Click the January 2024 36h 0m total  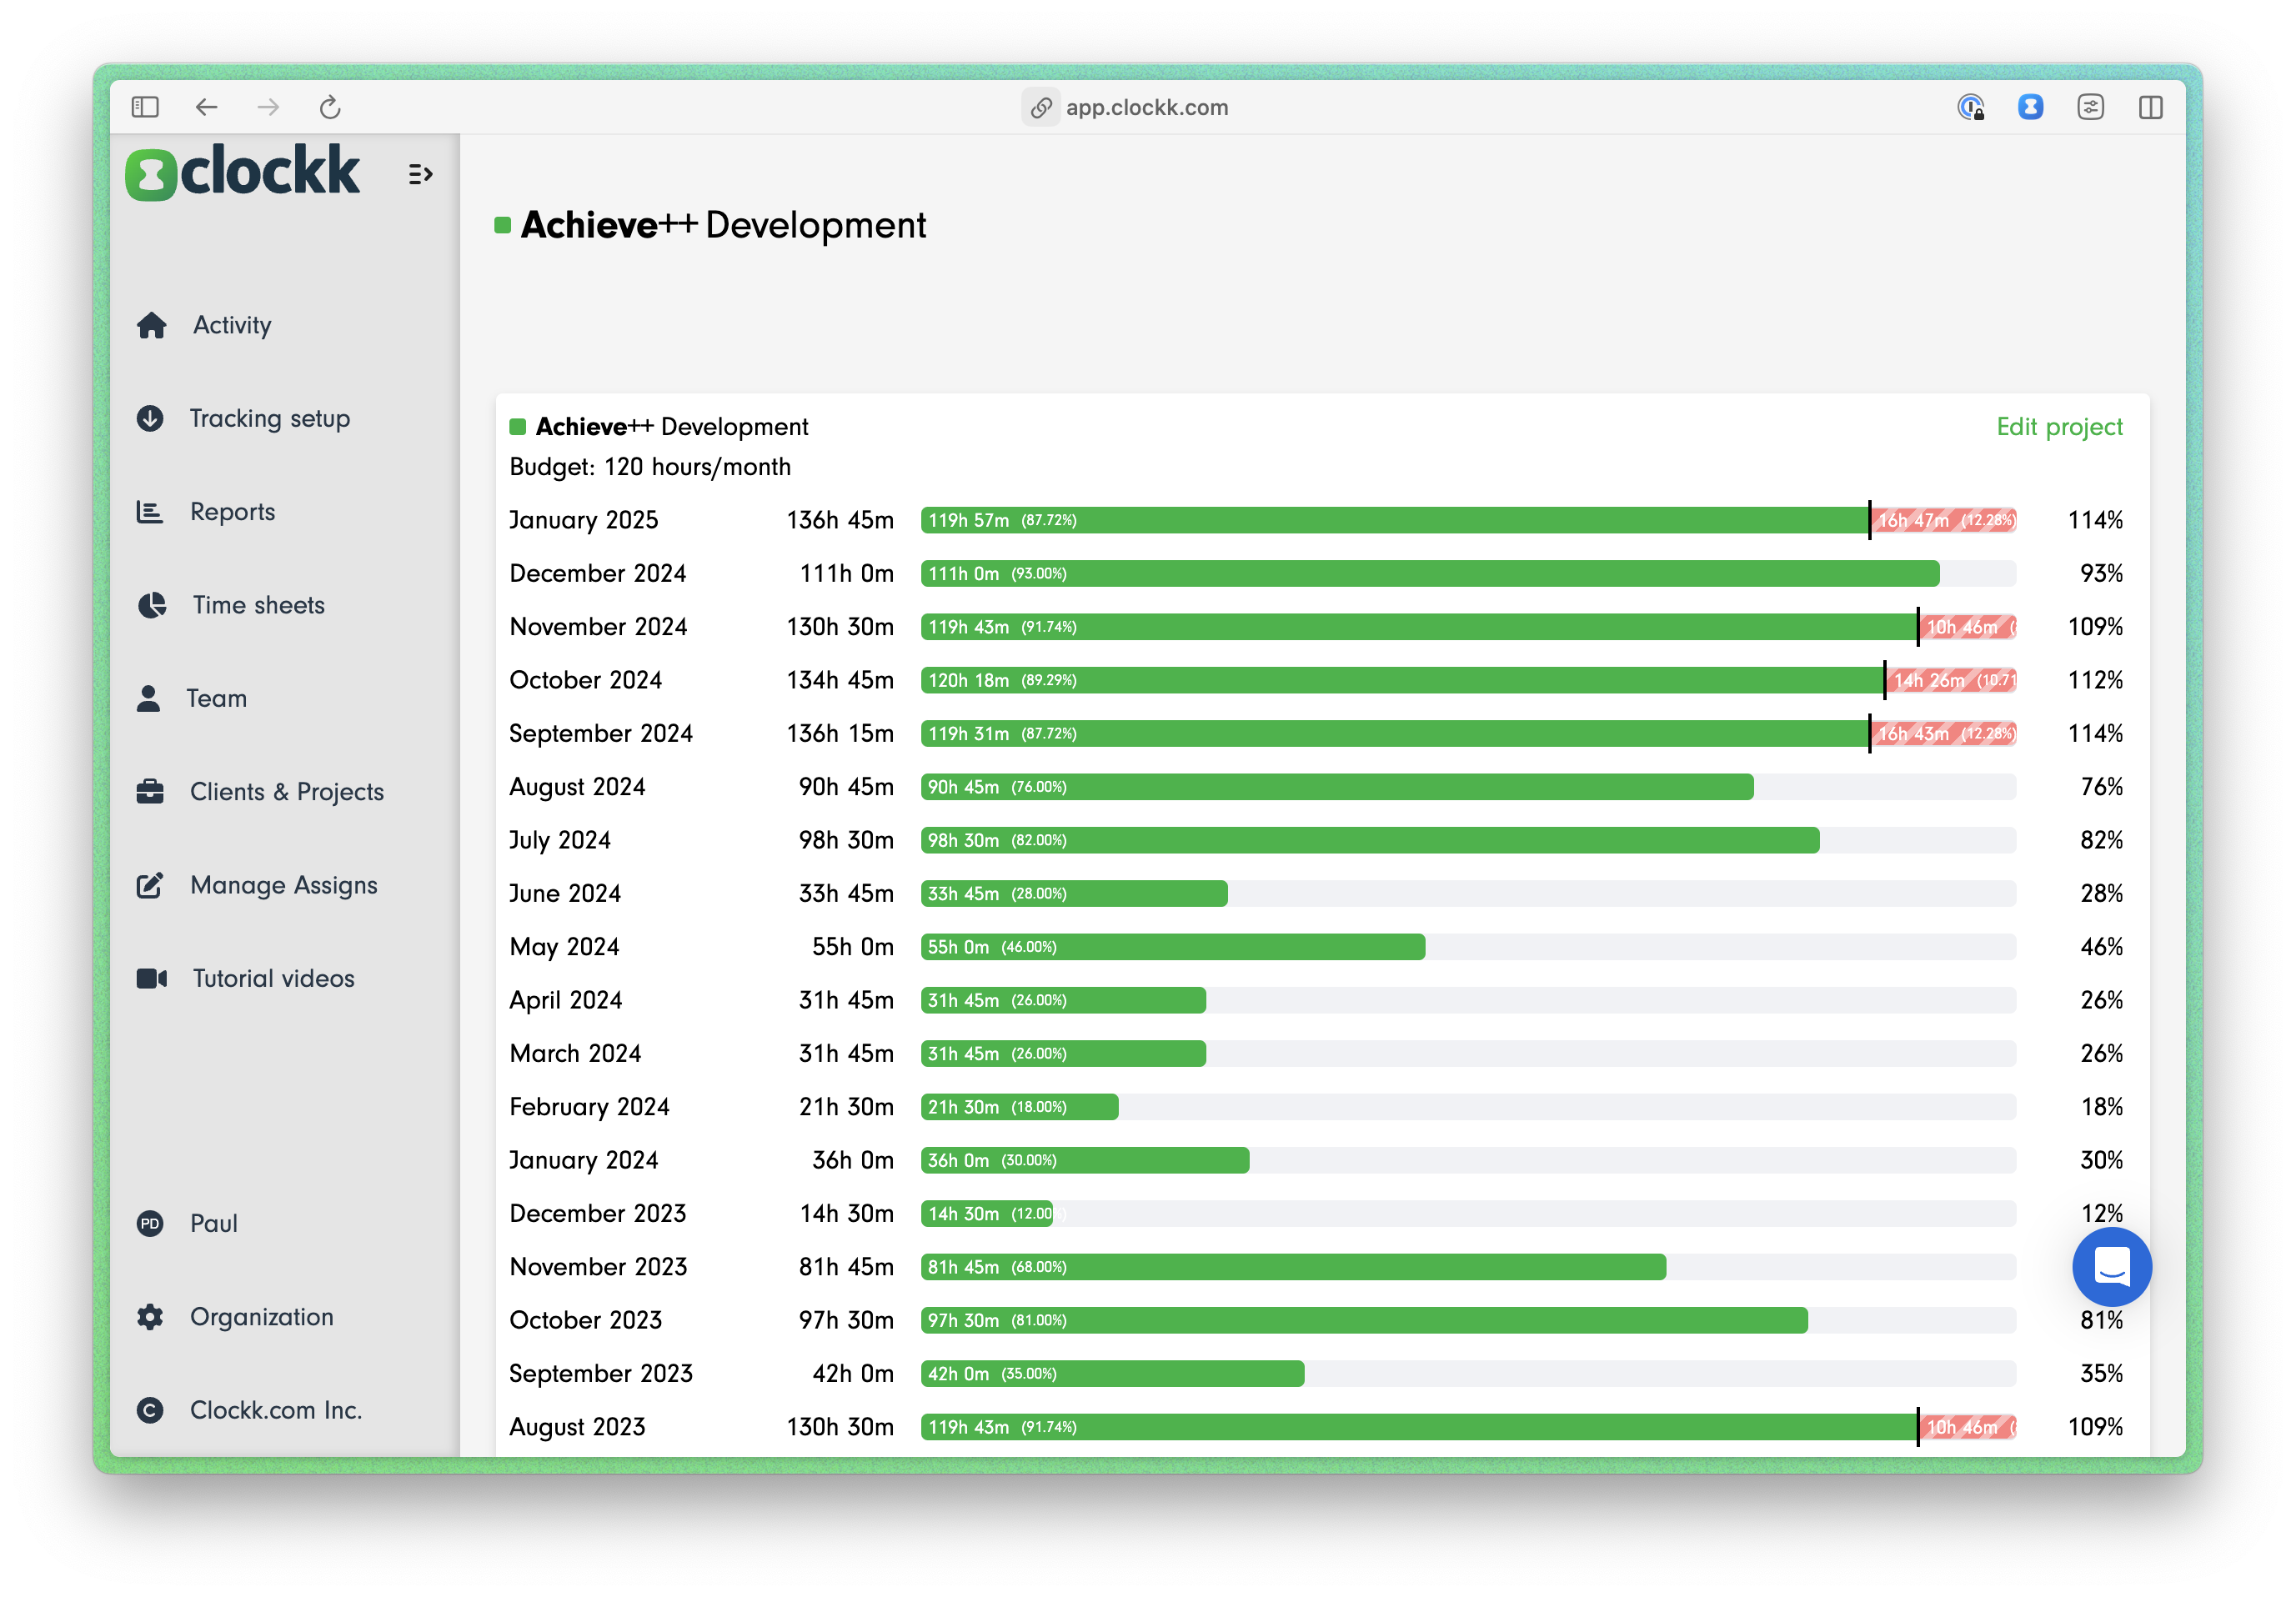853,1160
